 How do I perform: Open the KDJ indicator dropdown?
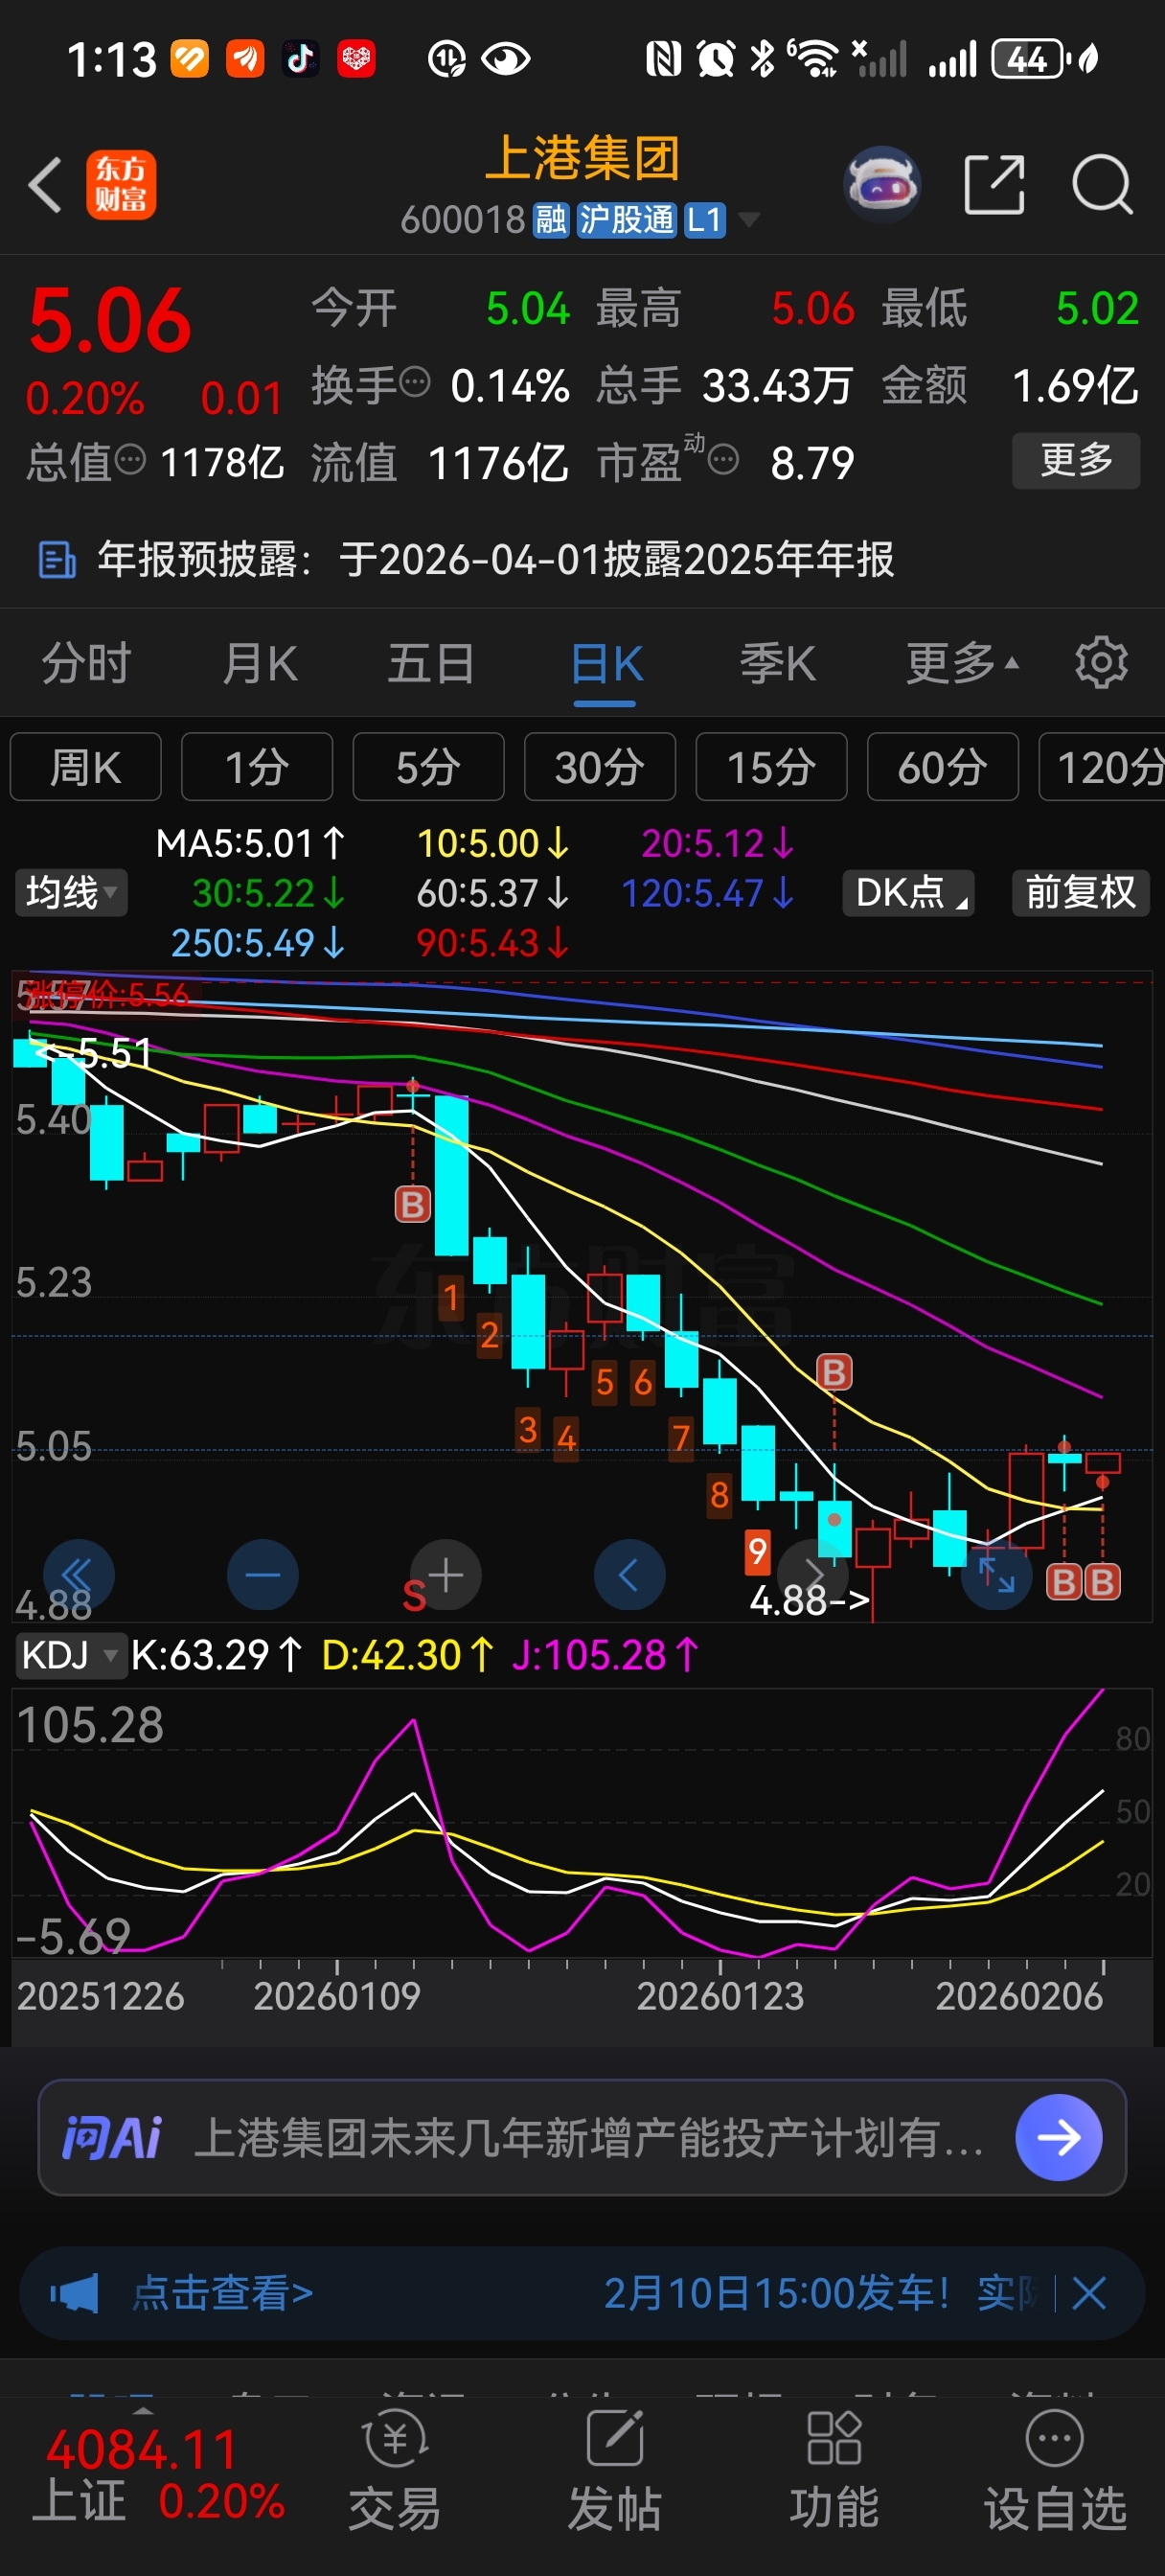(69, 1655)
